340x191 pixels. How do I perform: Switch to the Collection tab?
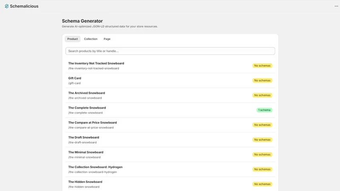91,39
